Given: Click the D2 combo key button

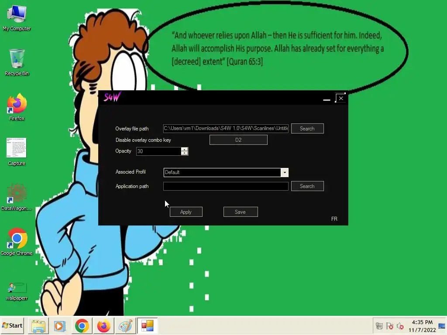Looking at the screenshot, I should (238, 140).
